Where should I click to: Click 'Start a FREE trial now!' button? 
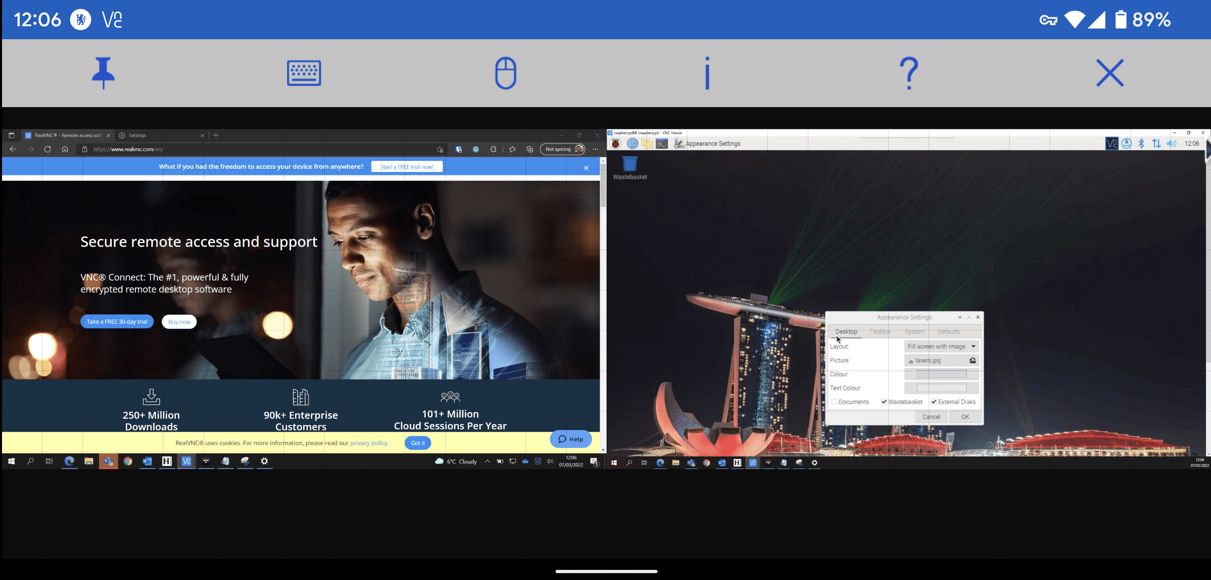point(407,167)
